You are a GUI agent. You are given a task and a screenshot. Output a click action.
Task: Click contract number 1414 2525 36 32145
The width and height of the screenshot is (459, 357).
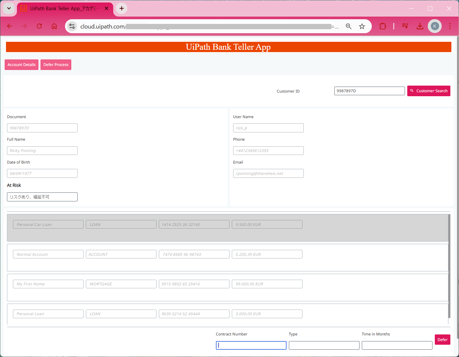point(194,224)
